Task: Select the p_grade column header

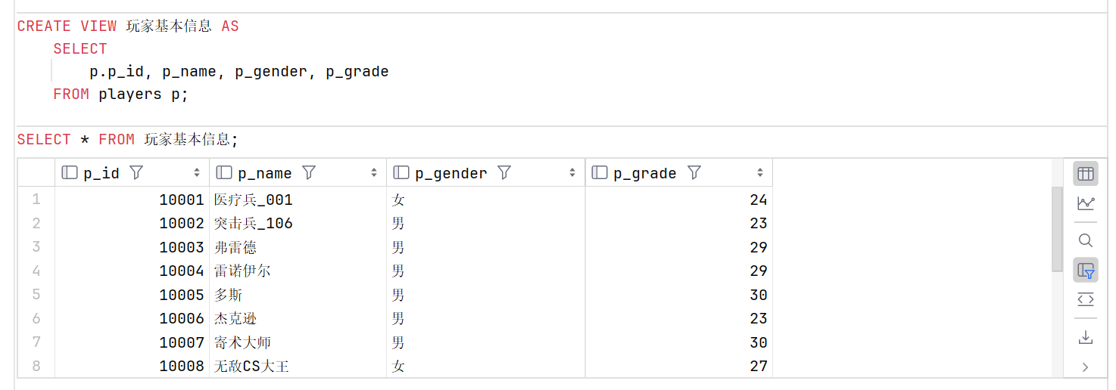Action: click(679, 173)
